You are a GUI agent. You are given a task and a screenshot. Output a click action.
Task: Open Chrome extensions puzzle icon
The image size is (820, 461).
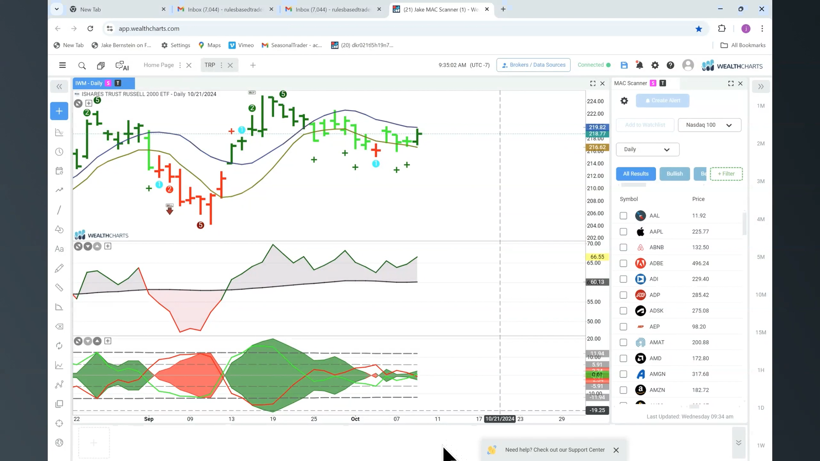[722, 29]
